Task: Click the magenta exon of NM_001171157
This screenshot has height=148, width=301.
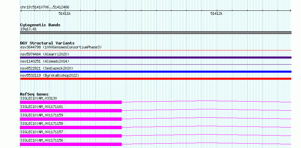Action: pos(71,136)
